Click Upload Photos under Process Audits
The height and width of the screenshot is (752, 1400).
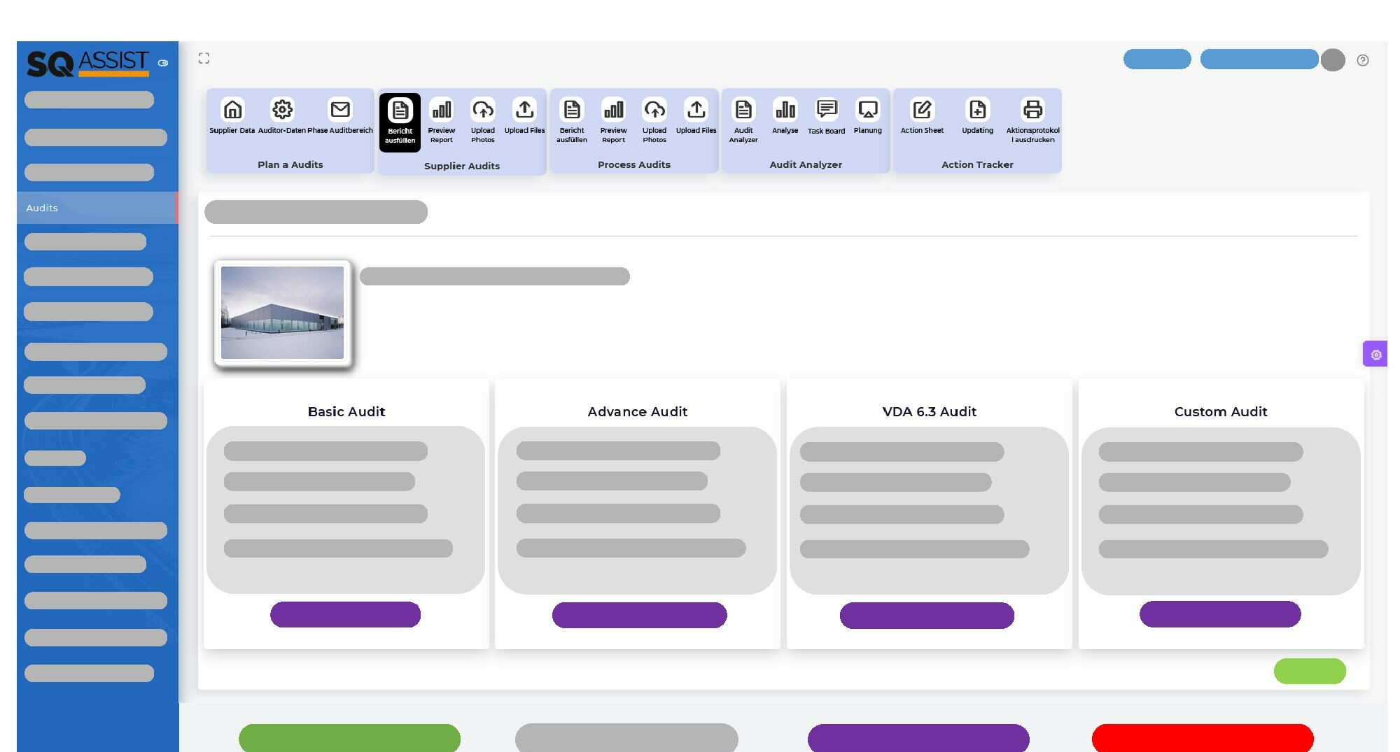[654, 121]
